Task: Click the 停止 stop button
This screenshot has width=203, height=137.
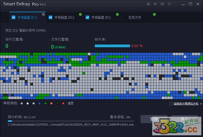Action: [x=184, y=119]
